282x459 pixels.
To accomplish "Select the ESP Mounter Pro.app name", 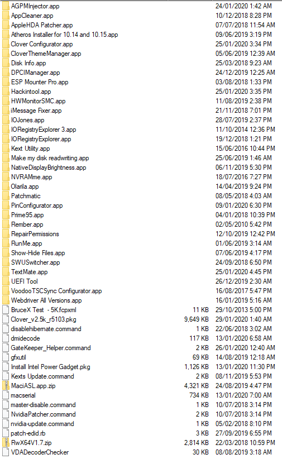I will (x=40, y=82).
